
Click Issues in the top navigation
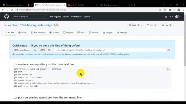point(66,17)
